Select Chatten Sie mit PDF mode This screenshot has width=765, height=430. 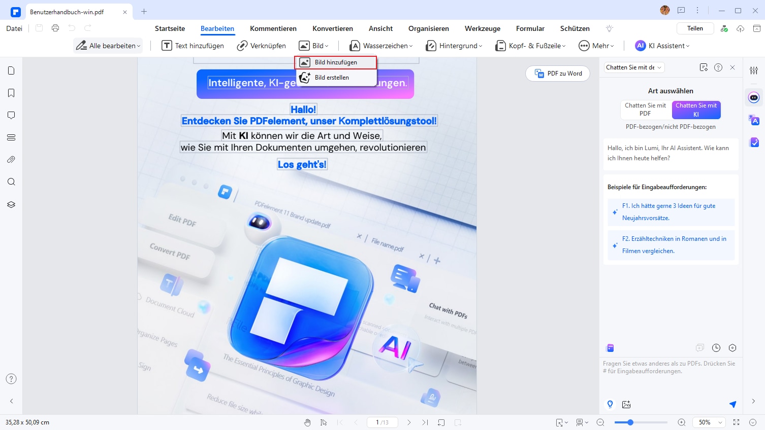[x=646, y=110]
